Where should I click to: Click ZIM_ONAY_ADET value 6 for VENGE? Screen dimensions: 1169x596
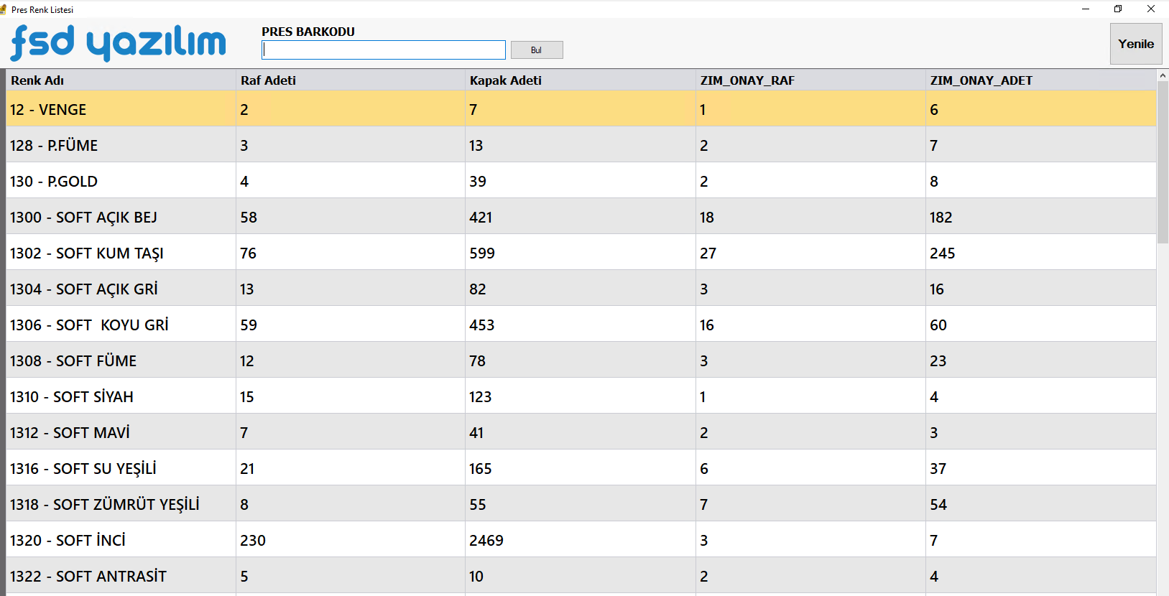(934, 110)
